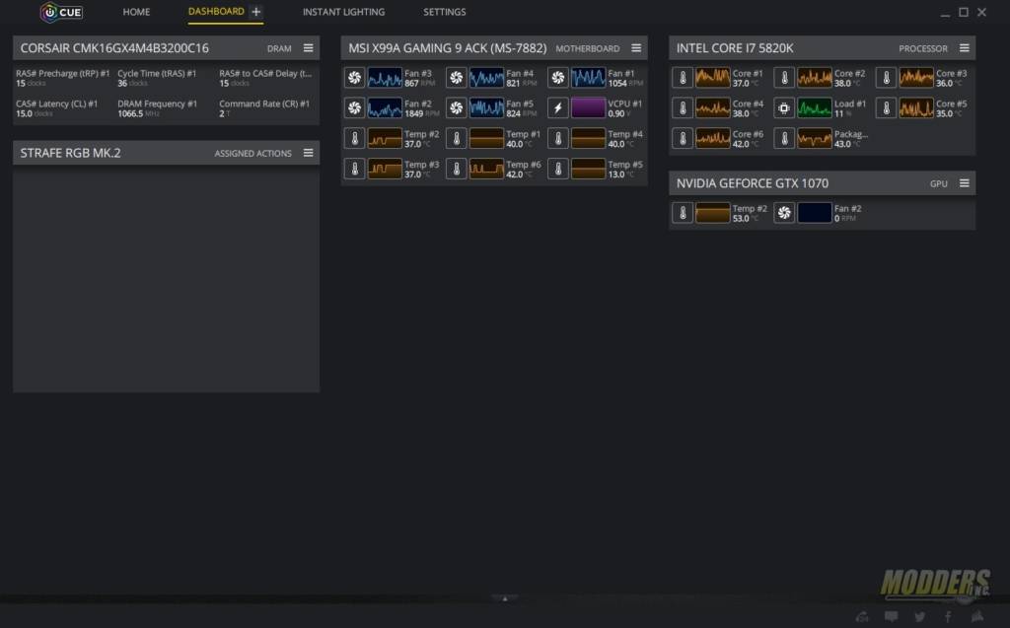Click the GPU Fan #2 fan icon
Screen dimensions: 1010x628
point(784,213)
